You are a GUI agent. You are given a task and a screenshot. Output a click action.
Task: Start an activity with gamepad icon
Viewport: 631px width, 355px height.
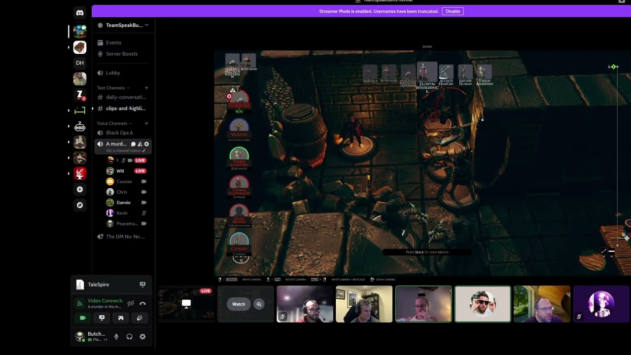(x=121, y=318)
